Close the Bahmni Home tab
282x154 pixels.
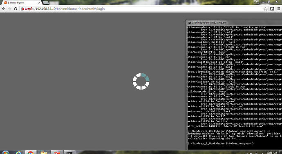pos(39,3)
